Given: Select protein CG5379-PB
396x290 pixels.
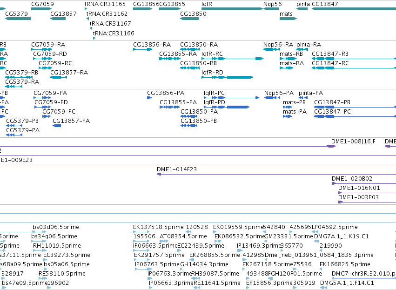Looking at the screenshot, I should click(14, 126).
